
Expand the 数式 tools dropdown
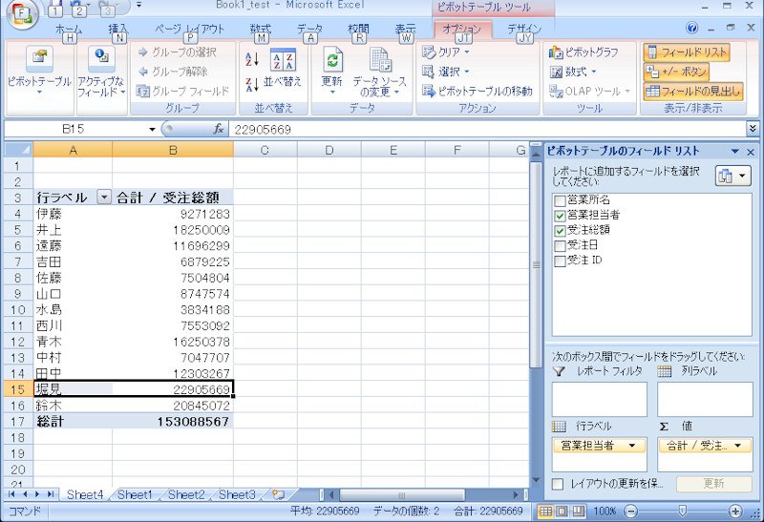[593, 72]
